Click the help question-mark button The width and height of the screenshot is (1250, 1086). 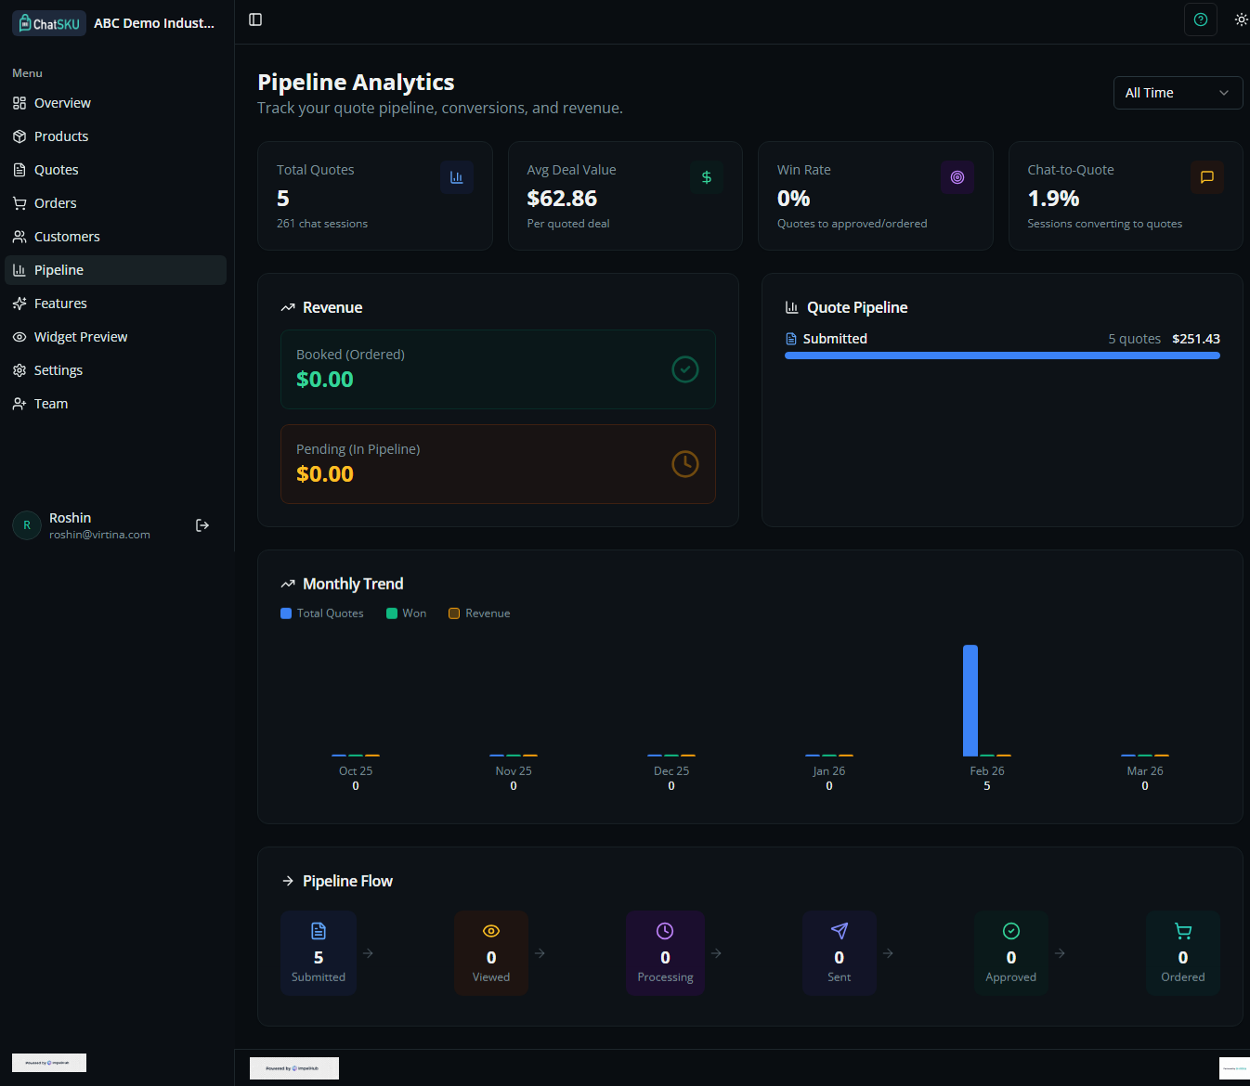tap(1201, 19)
